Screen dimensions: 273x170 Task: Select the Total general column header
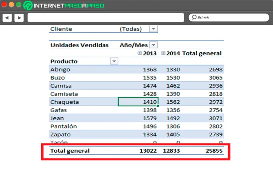(x=202, y=53)
